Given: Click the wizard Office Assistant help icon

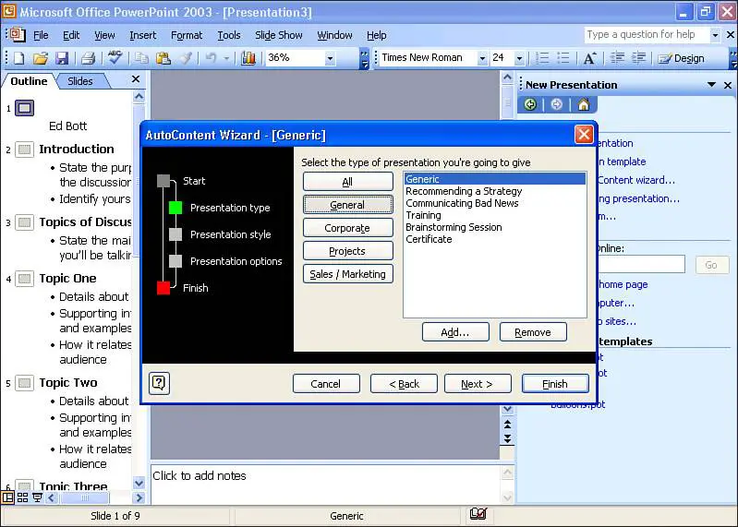Looking at the screenshot, I should [x=159, y=384].
